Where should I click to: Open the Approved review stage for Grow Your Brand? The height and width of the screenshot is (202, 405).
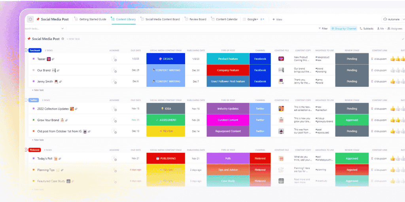[x=352, y=120]
